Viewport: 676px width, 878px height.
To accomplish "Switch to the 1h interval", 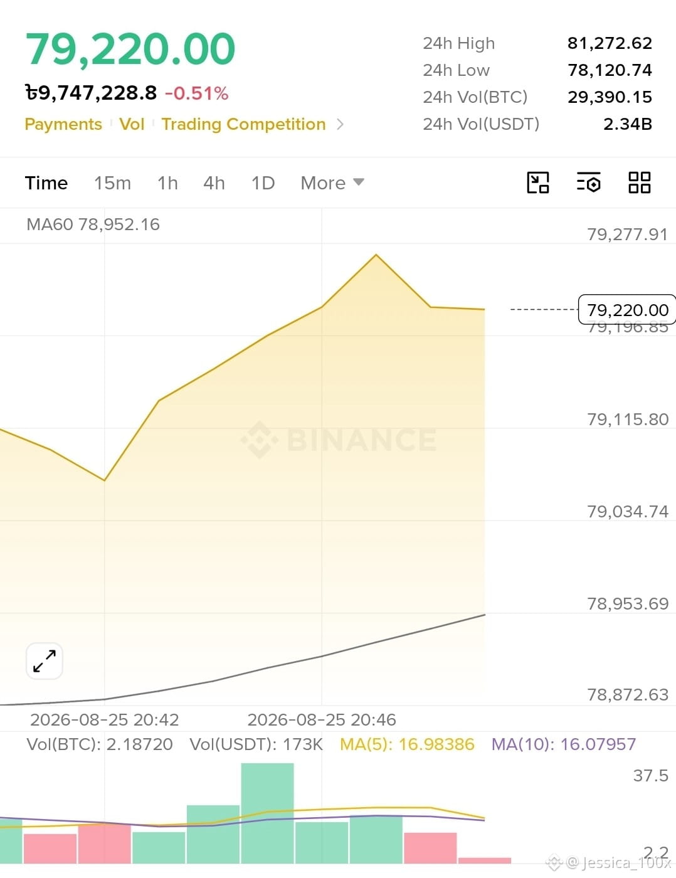I will tap(167, 182).
